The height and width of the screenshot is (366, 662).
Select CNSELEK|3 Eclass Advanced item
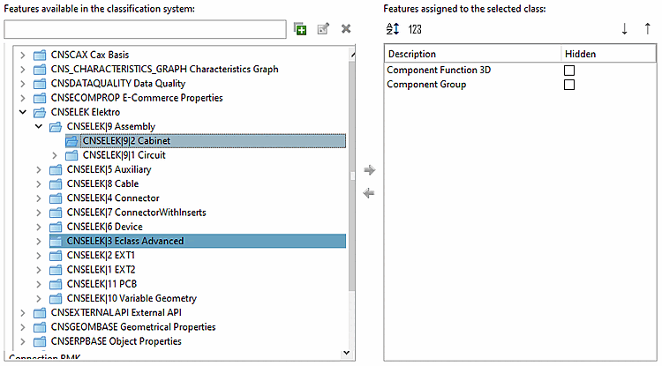coord(124,241)
